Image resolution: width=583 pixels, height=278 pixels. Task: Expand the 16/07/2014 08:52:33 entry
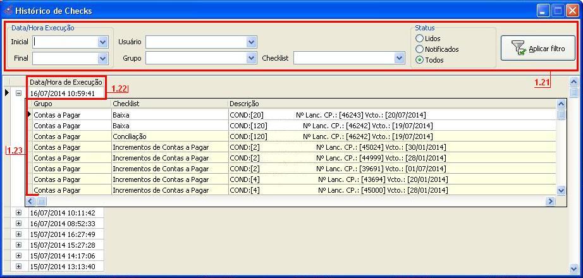tap(18, 224)
